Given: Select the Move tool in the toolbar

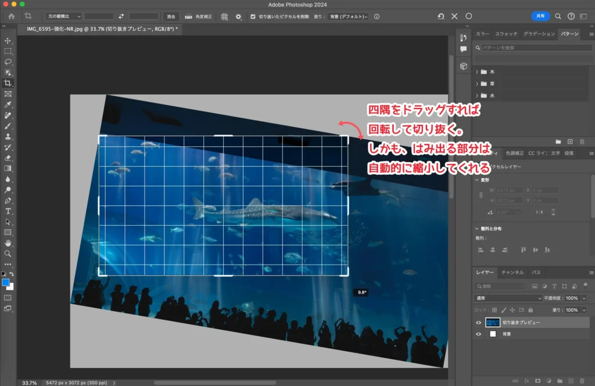Looking at the screenshot, I should coord(8,41).
